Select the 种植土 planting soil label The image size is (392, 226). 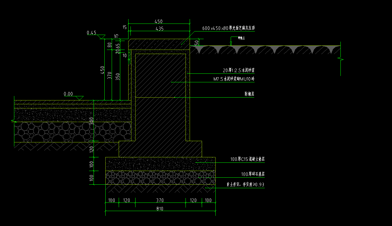click(x=241, y=38)
